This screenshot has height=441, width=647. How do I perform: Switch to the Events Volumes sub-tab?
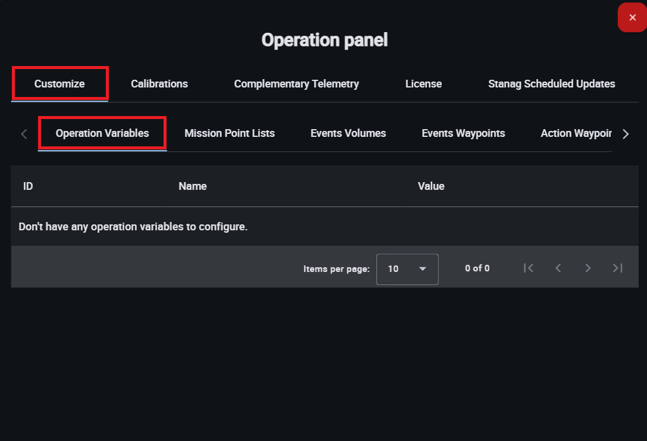(348, 133)
